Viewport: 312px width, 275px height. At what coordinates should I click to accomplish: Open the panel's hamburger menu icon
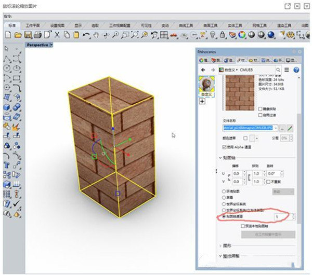coord(287,70)
